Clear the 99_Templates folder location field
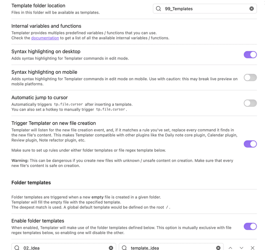265x250 pixels. (251, 9)
